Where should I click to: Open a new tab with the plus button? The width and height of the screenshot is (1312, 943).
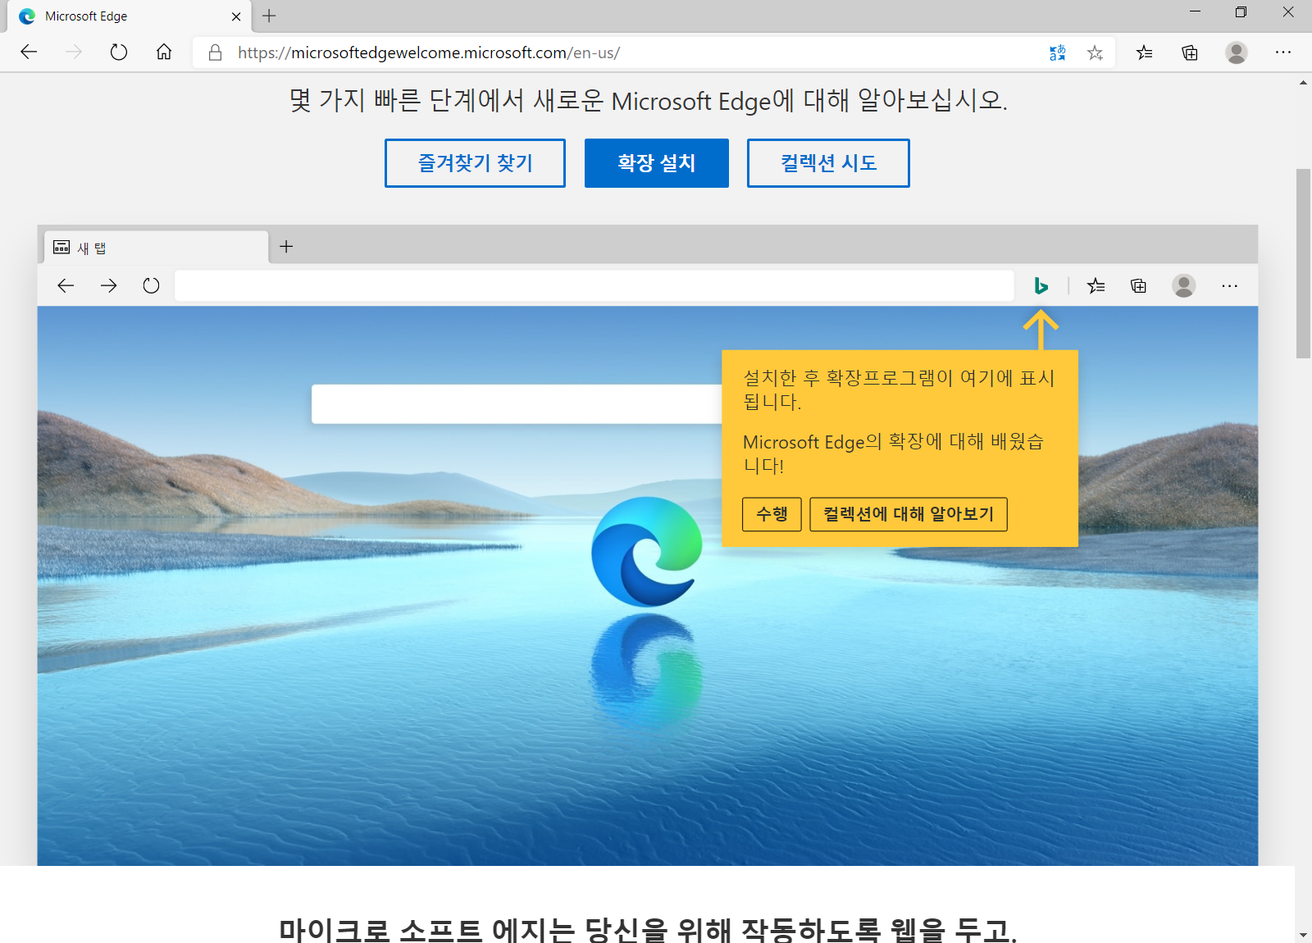[269, 16]
